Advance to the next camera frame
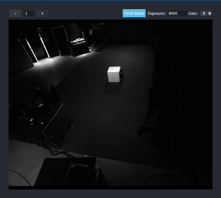 pyautogui.click(x=43, y=13)
